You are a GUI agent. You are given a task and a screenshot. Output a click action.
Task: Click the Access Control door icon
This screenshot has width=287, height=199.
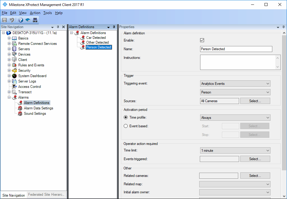[14, 87]
